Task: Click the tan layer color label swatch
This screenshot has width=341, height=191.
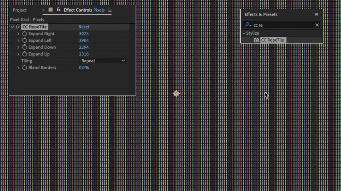Action: (x=51, y=10)
